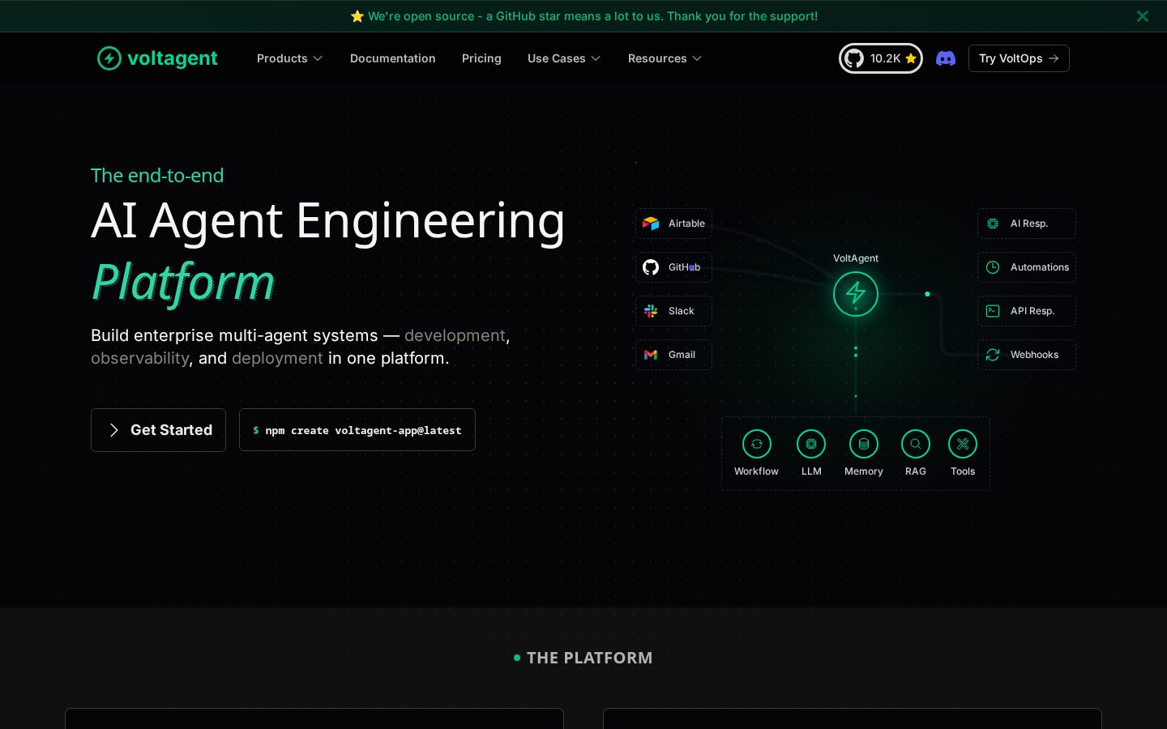The height and width of the screenshot is (729, 1167).
Task: Open the Discord icon in the header
Action: click(x=946, y=58)
